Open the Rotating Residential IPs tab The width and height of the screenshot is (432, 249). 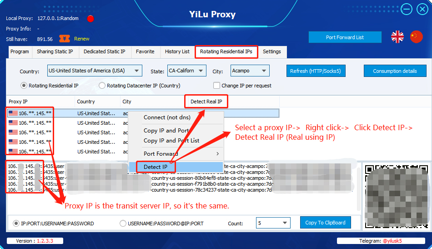click(x=226, y=51)
